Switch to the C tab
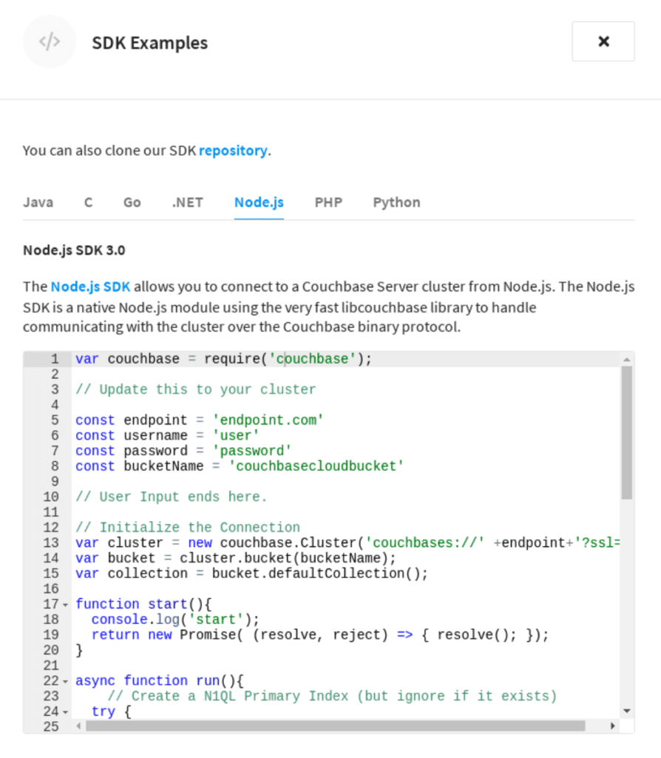Viewport: 661px width, 758px height. (87, 202)
